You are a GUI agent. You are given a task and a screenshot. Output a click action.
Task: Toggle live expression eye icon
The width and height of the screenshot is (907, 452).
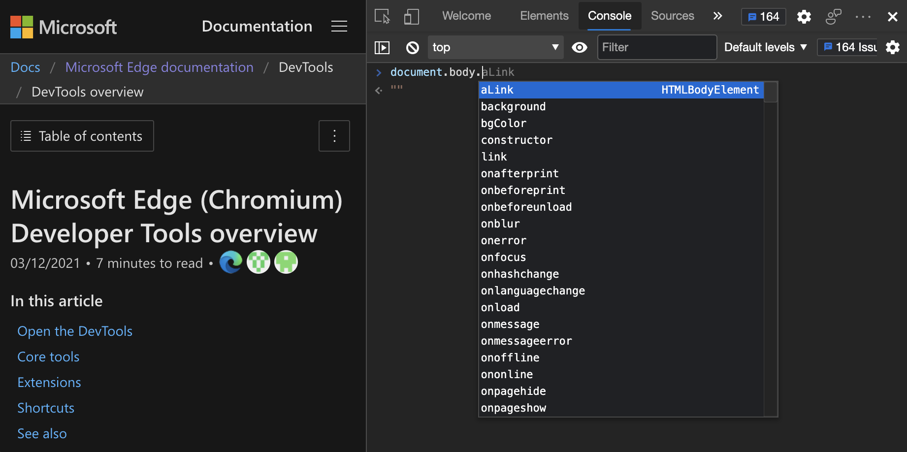(580, 47)
